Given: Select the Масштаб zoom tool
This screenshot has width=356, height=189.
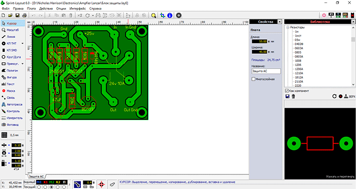Looking at the screenshot, I should coord(12,30).
